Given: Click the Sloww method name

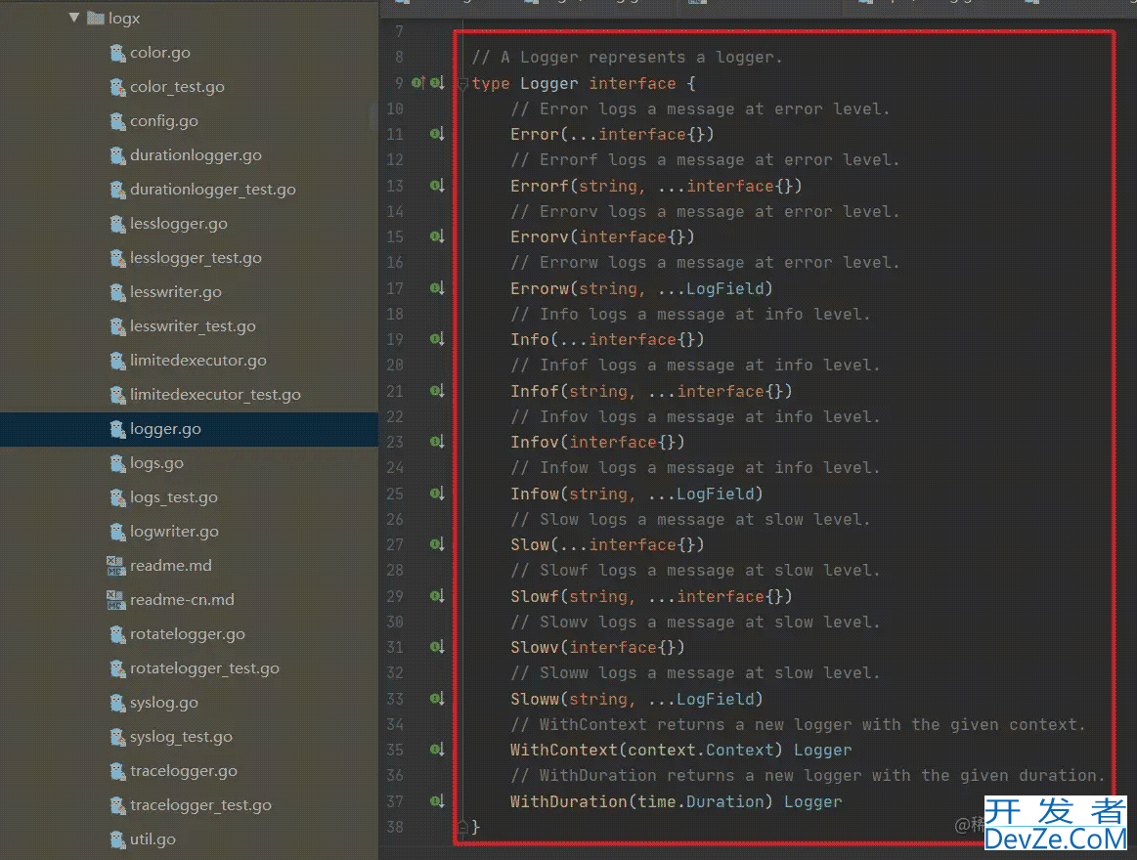Looking at the screenshot, I should (x=535, y=699).
